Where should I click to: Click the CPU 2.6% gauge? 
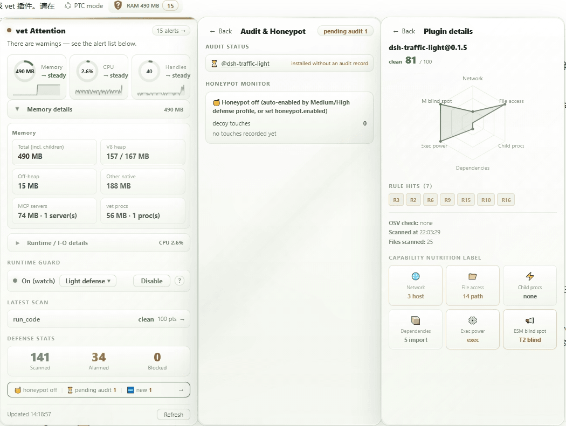pos(87,71)
